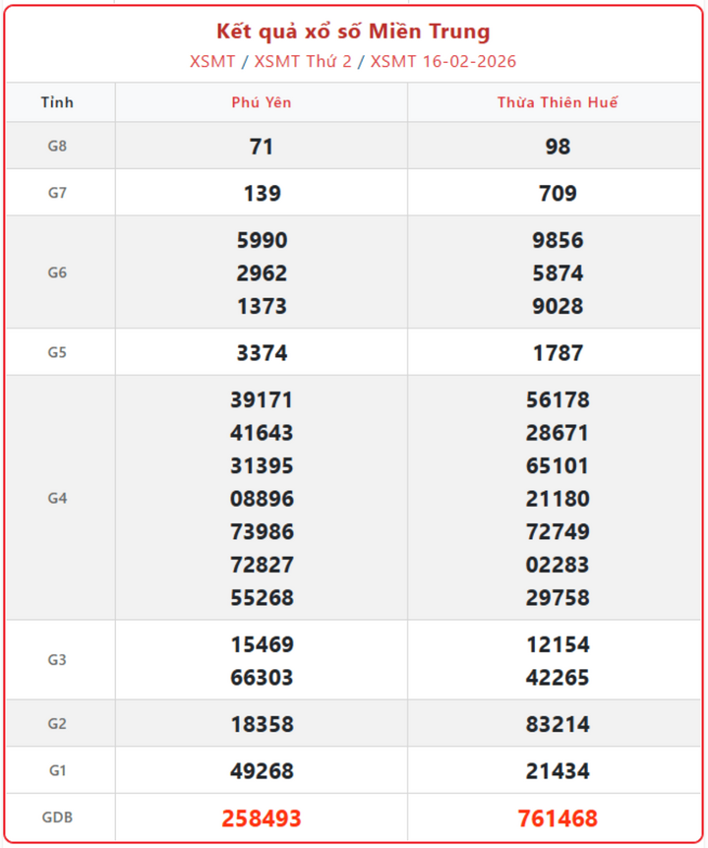Select the Phú Yên province header
This screenshot has height=848, width=708.
click(262, 102)
